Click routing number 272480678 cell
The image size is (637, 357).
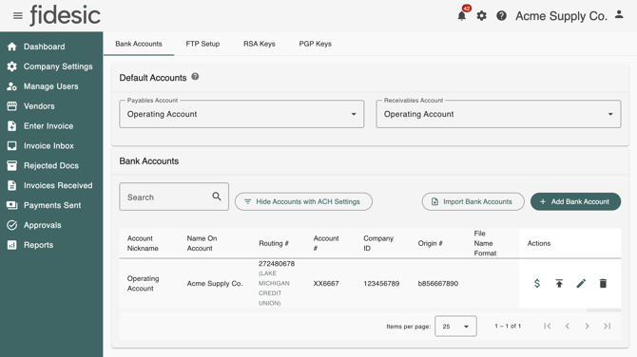(277, 264)
